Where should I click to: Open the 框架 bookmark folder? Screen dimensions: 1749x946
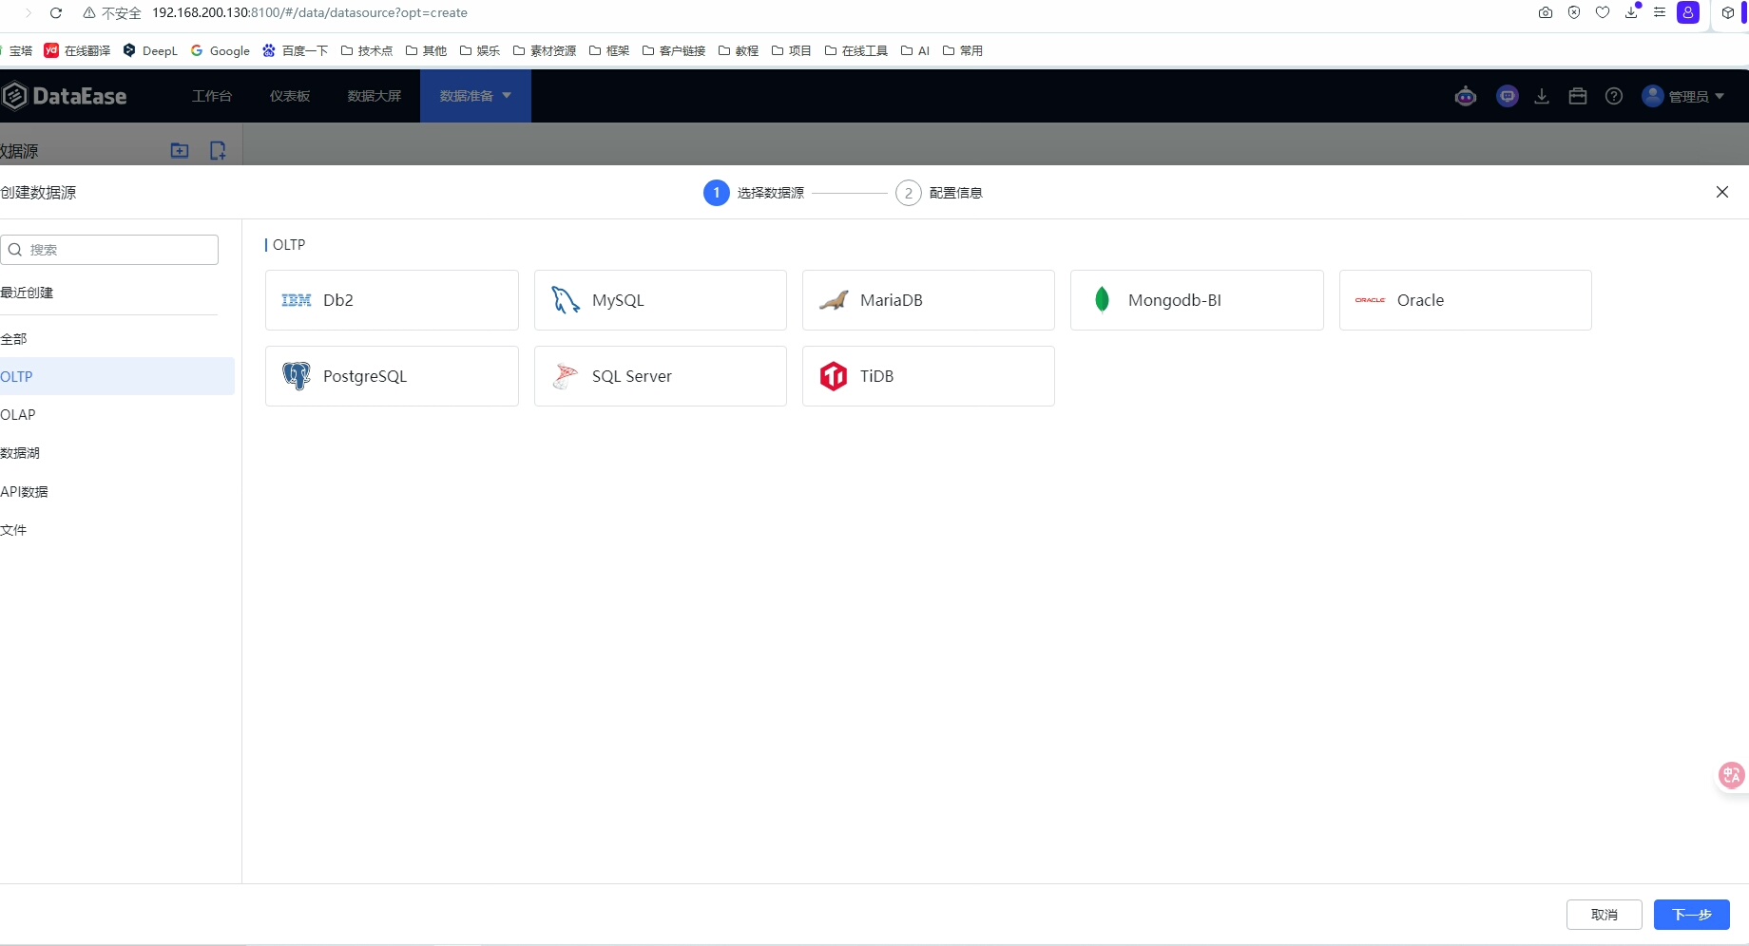[609, 50]
